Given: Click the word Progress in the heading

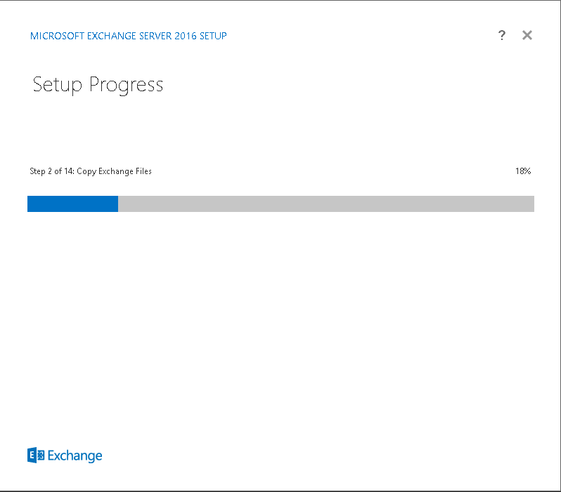Looking at the screenshot, I should click(126, 86).
